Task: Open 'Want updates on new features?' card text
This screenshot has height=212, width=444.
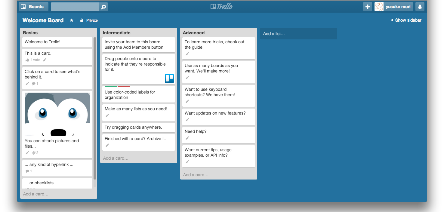Action: 215,113
